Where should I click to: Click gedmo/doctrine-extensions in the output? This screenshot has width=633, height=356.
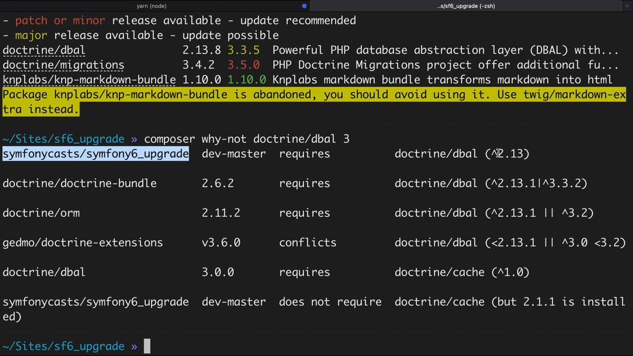[83, 243]
